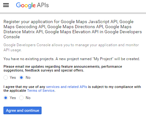Screen dimensions: 146x119
Task: Click the Yes label text under terms agreement
Action: coord(13,98)
